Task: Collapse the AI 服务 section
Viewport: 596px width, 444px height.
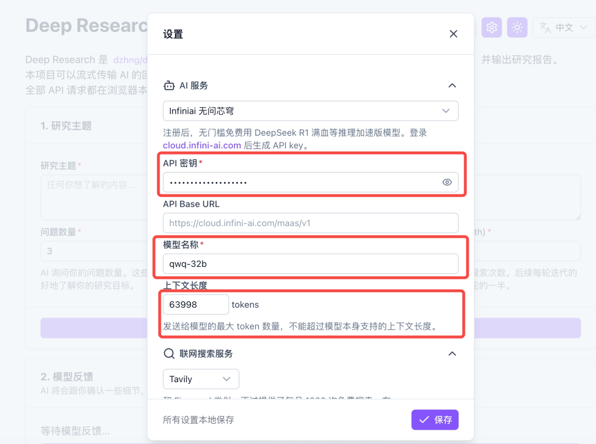Action: click(x=452, y=85)
